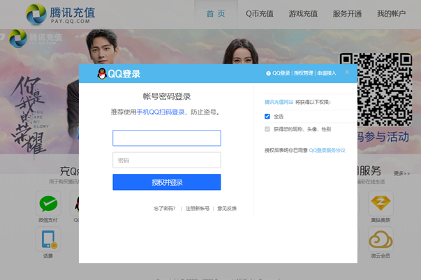Toggle the 全选 checkbox
This screenshot has width=421, height=280.
[x=267, y=116]
